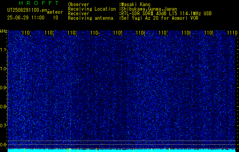Click the 0.6 kHz frequency axis label

[3, 144]
